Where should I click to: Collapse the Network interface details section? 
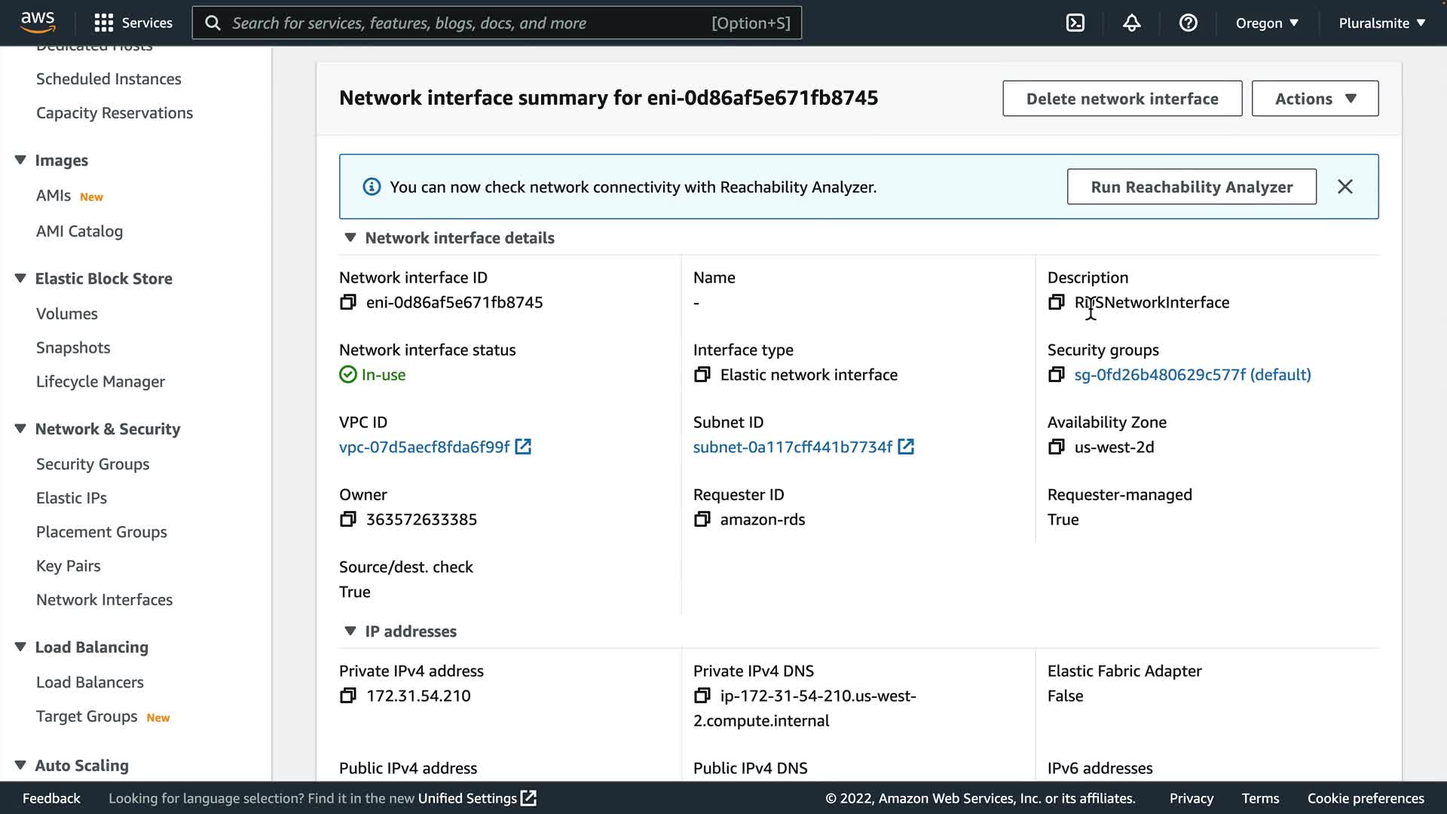coord(350,237)
